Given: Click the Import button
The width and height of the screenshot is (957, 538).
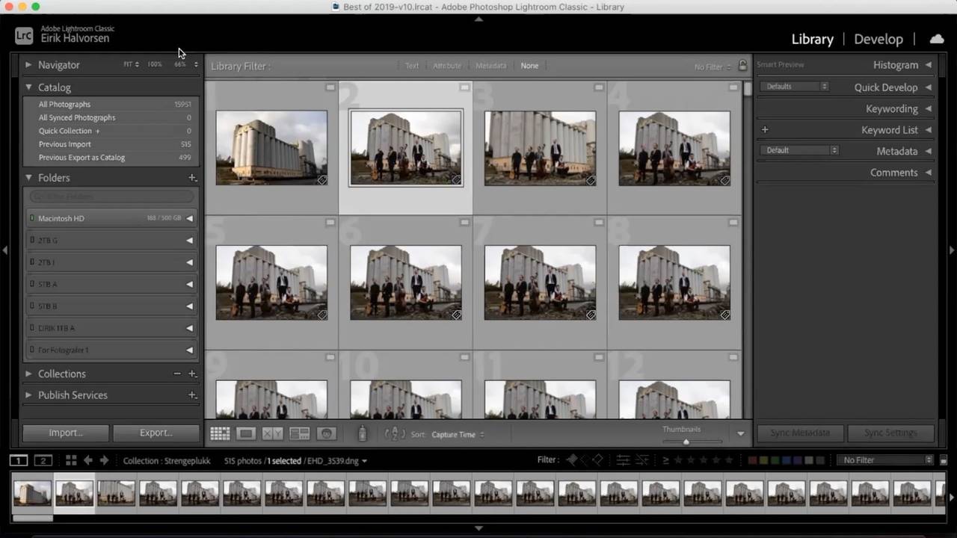Looking at the screenshot, I should click(66, 433).
